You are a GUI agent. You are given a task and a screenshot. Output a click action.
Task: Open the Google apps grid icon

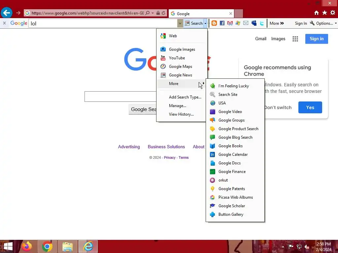[295, 39]
